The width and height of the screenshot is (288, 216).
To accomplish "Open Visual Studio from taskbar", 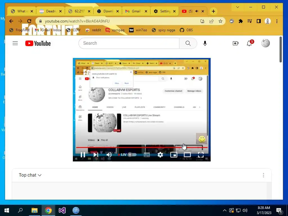I will (62, 210).
